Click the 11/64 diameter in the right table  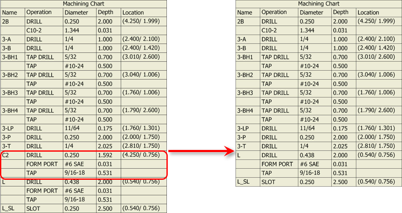308,128
